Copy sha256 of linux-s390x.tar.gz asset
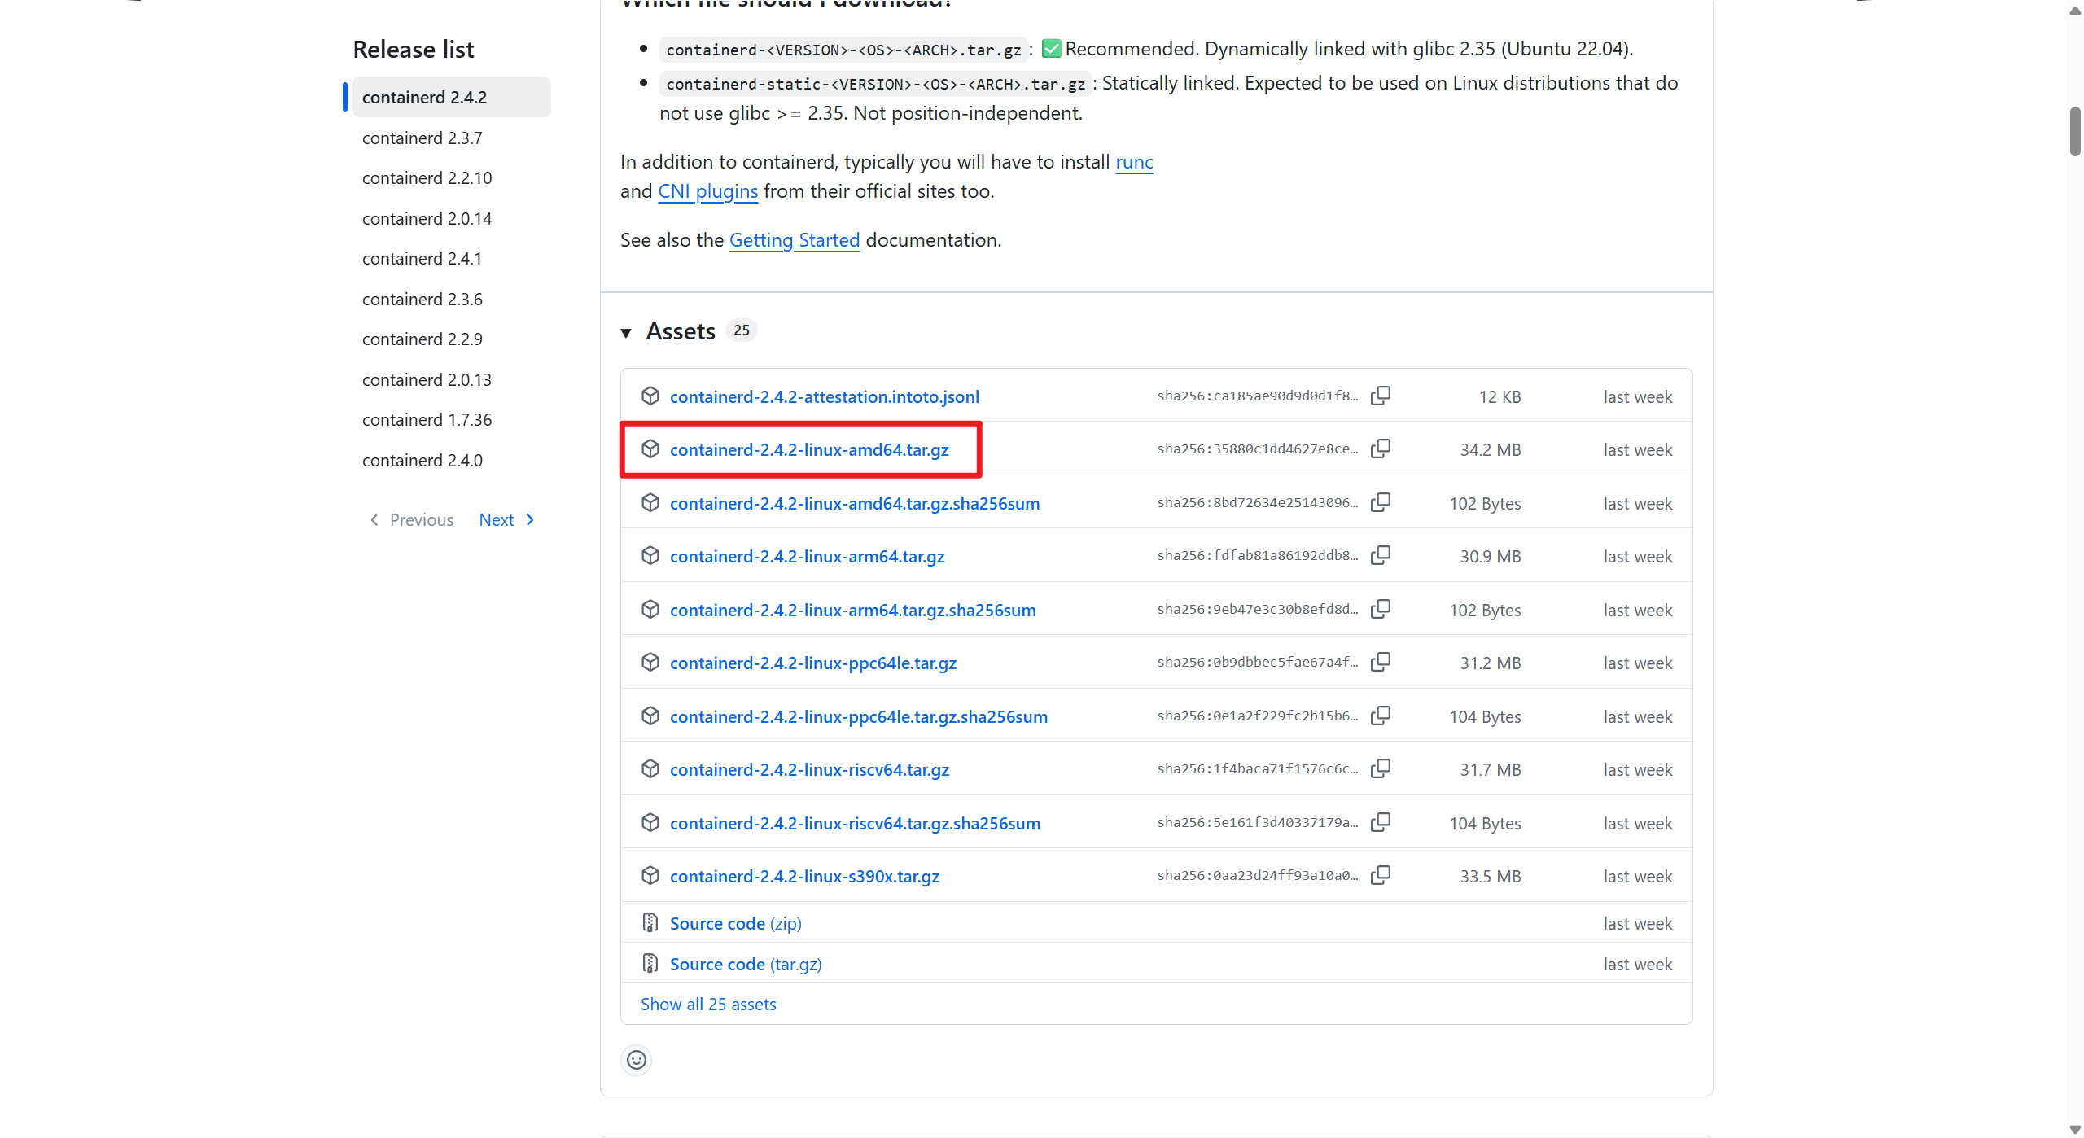 pos(1380,875)
